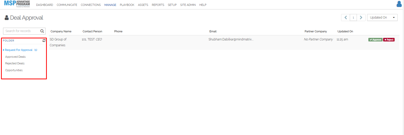Open the Communicate menu
The width and height of the screenshot is (404, 135).
67,5
